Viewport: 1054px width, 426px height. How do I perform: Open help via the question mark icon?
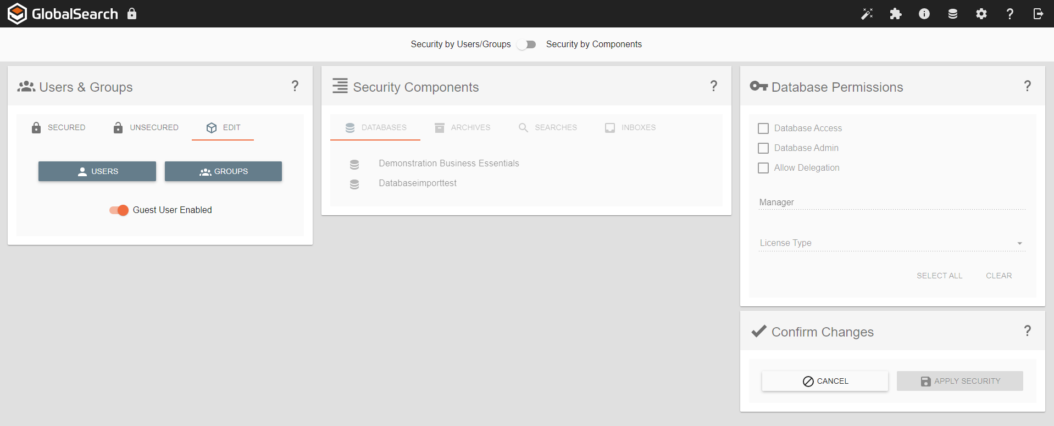pyautogui.click(x=1009, y=14)
